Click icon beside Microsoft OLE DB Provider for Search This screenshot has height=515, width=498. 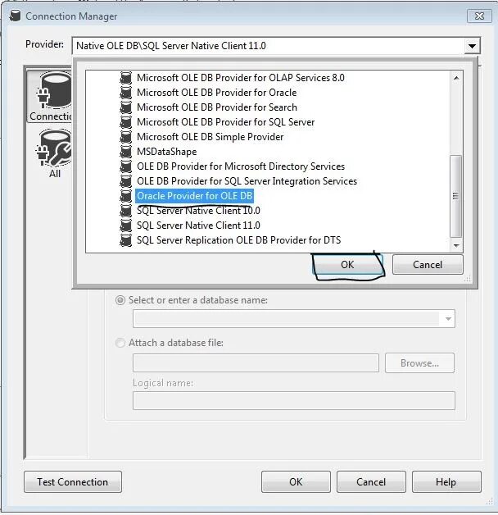coord(125,107)
